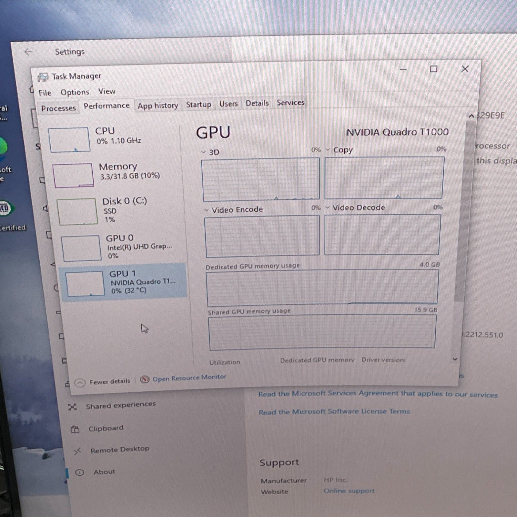The width and height of the screenshot is (517, 517).
Task: Expand the Video Decode engine dropdown
Action: (327, 207)
